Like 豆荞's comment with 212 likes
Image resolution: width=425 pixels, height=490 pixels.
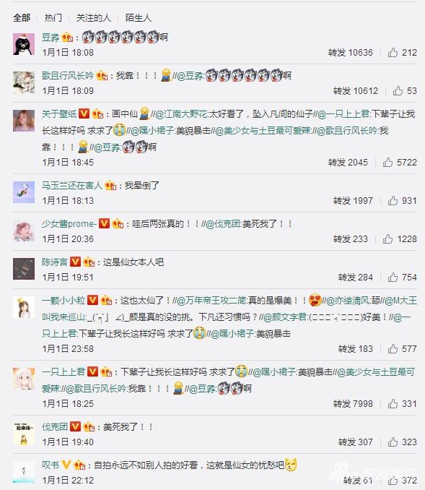click(x=393, y=53)
